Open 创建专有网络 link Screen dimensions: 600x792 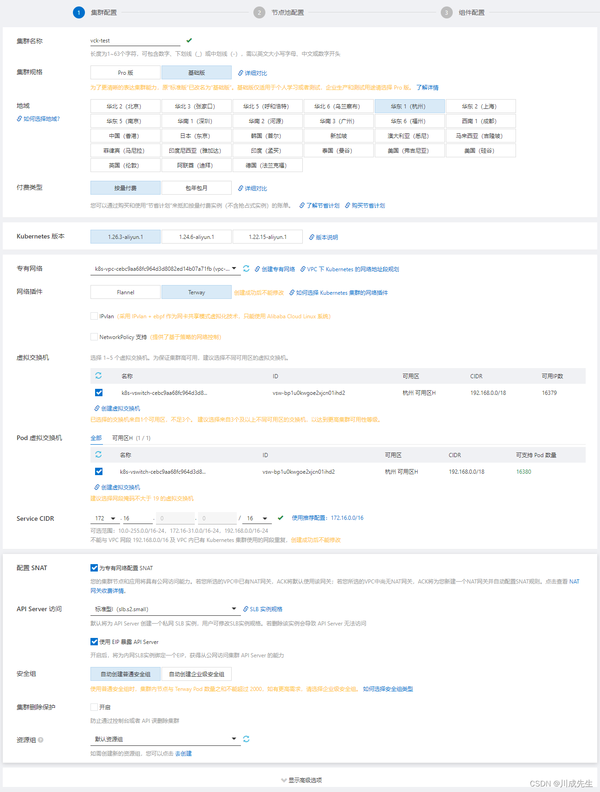point(275,269)
